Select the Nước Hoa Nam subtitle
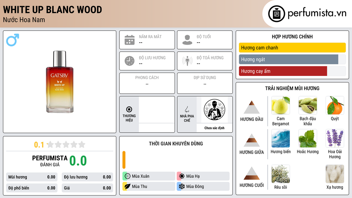Image resolution: width=352 pixels, height=198 pixels. pyautogui.click(x=24, y=20)
